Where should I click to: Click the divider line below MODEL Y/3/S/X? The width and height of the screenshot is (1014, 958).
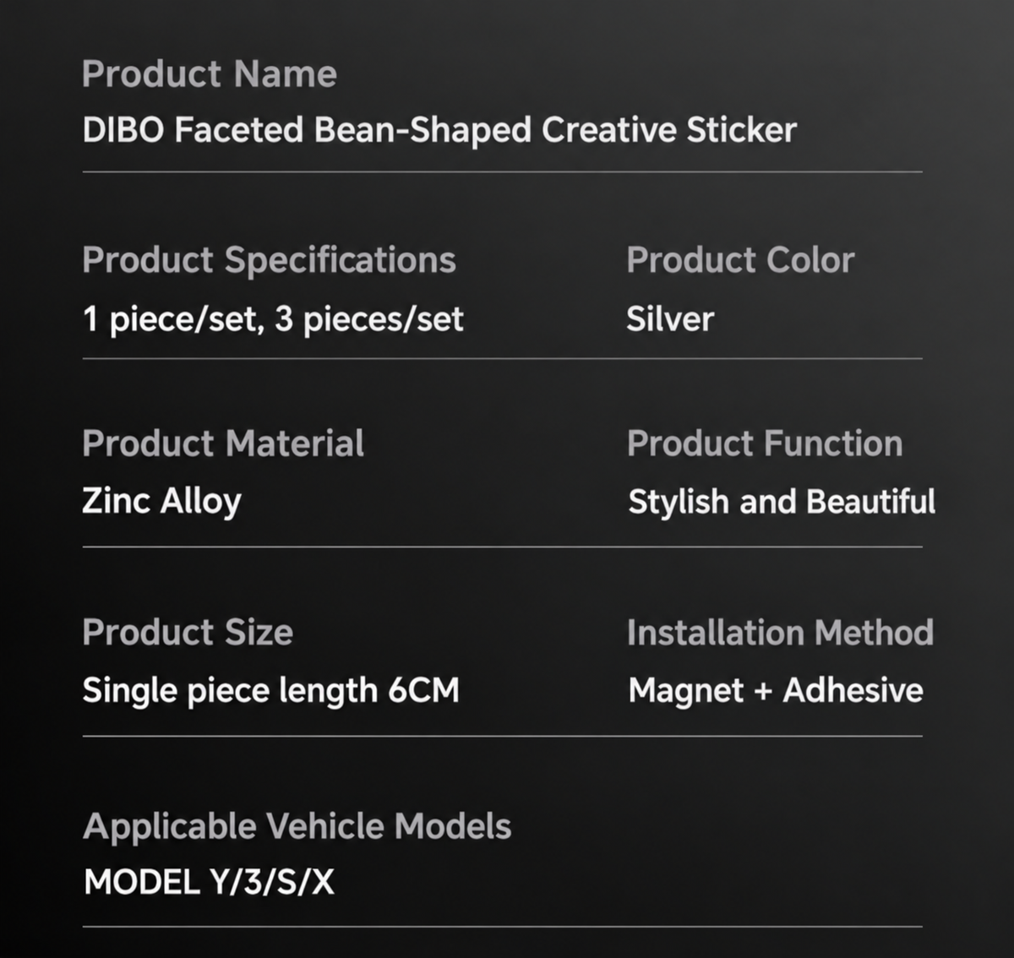tap(502, 927)
